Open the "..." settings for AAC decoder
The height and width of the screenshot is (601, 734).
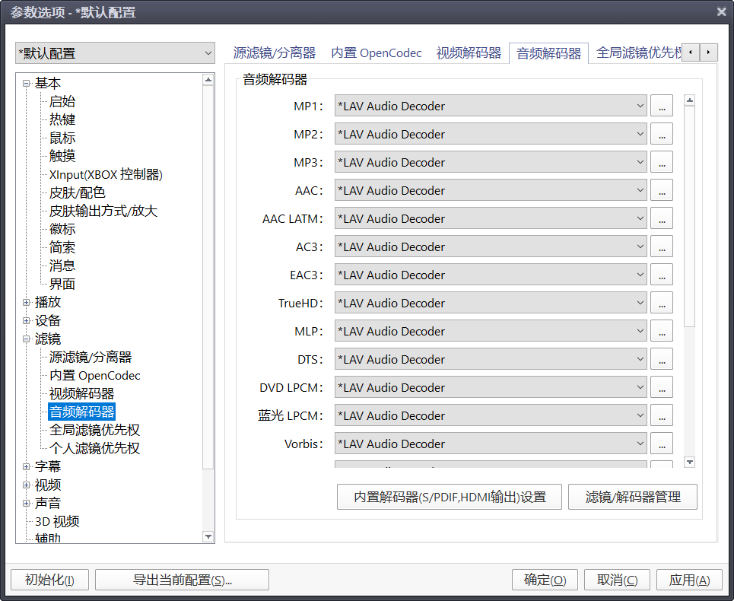662,190
